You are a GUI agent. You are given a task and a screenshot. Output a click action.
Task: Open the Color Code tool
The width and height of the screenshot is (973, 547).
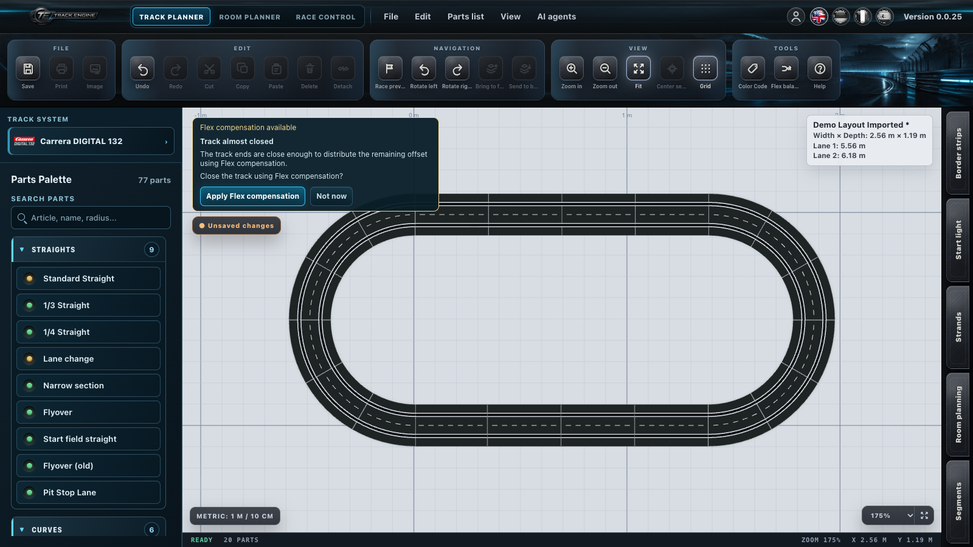(x=753, y=69)
